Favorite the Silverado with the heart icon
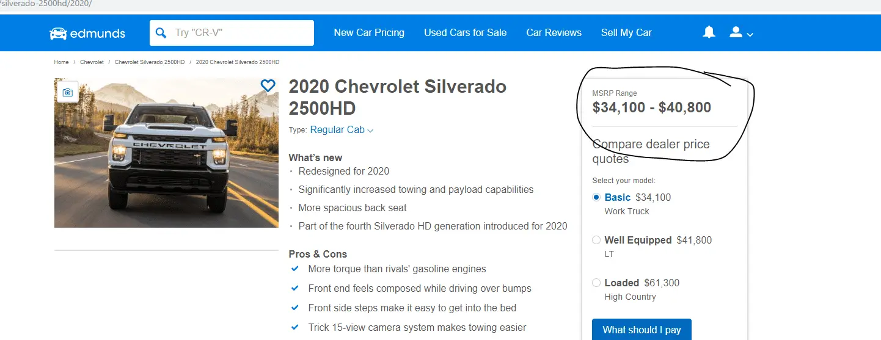The height and width of the screenshot is (340, 881). tap(268, 86)
